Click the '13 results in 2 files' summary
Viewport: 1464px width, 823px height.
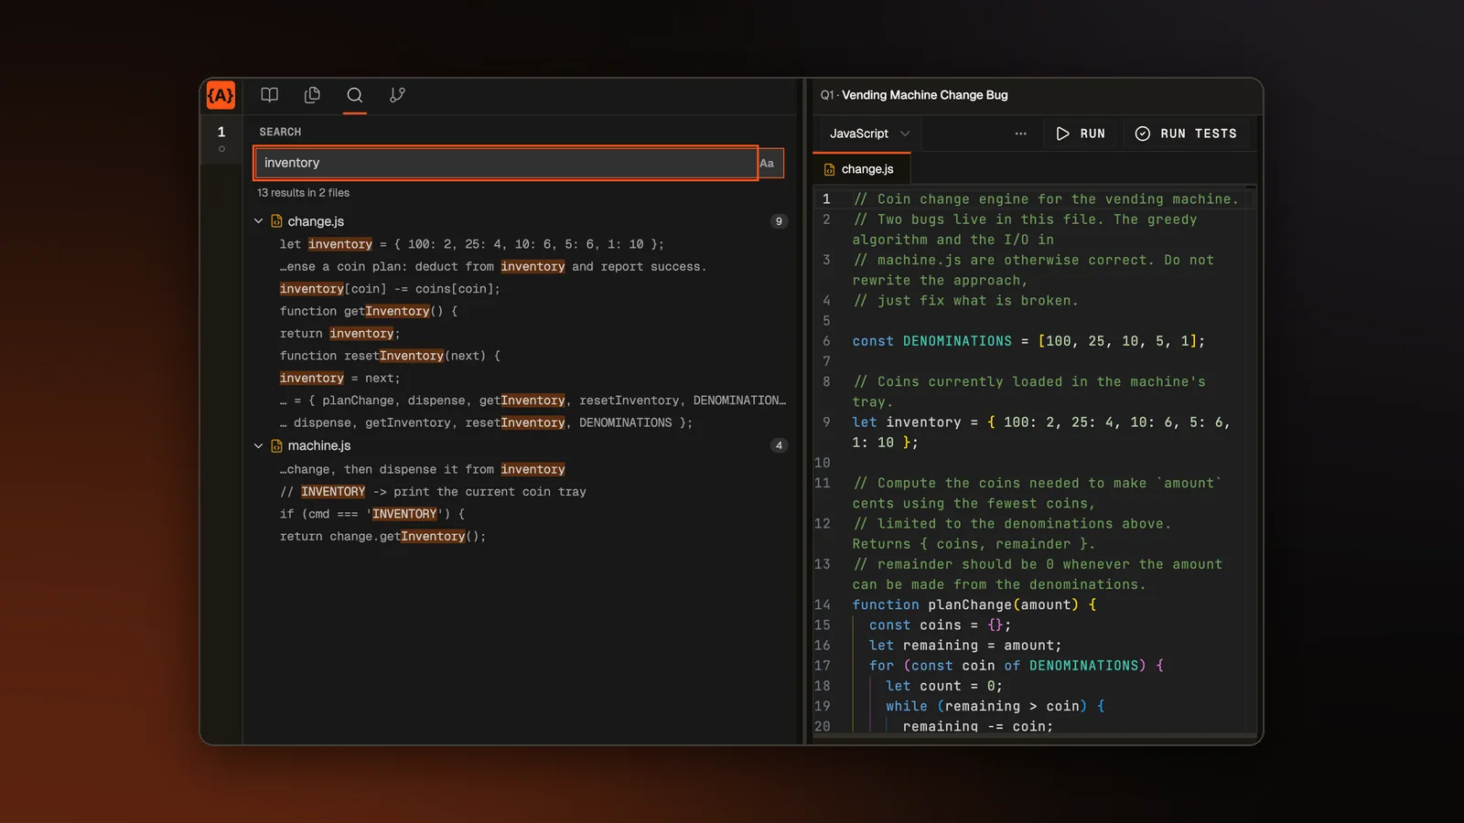click(303, 193)
